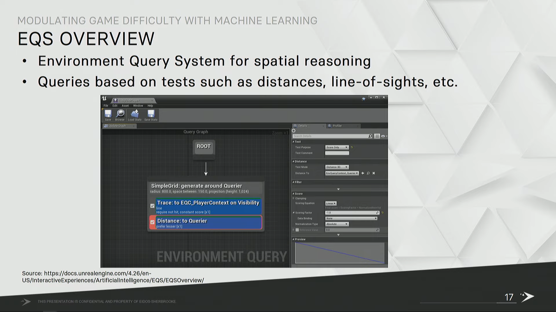The image size is (556, 312).
Task: Open the EnvQueryContext_Querier dropdown
Action: 342,173
